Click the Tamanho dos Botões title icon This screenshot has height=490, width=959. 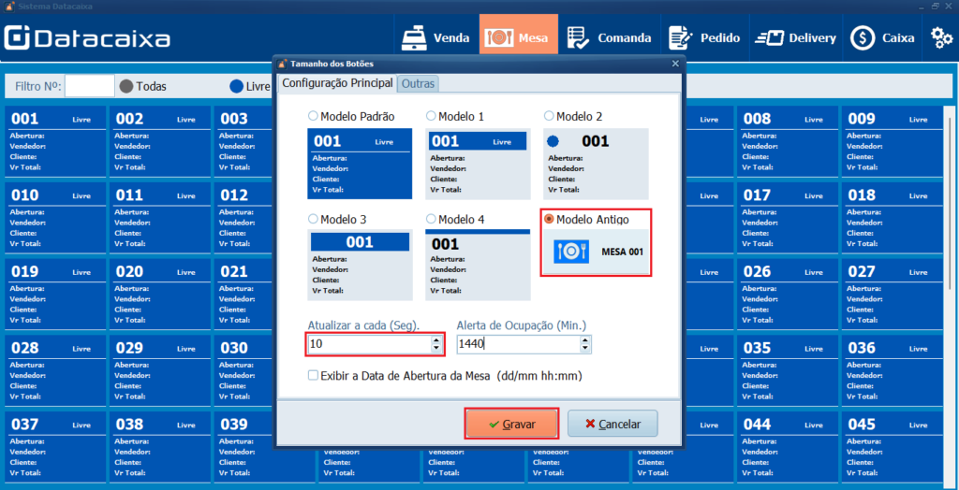282,64
